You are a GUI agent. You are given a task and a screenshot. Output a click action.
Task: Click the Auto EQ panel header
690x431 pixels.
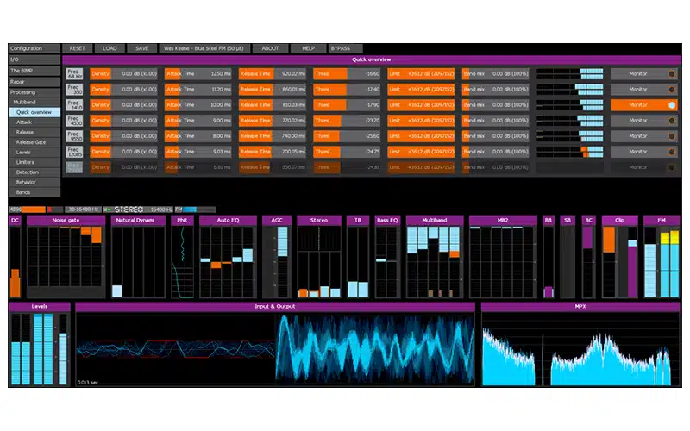228,221
